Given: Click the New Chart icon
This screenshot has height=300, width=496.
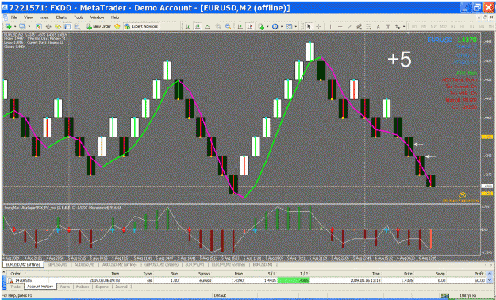Looking at the screenshot, I should [x=8, y=26].
